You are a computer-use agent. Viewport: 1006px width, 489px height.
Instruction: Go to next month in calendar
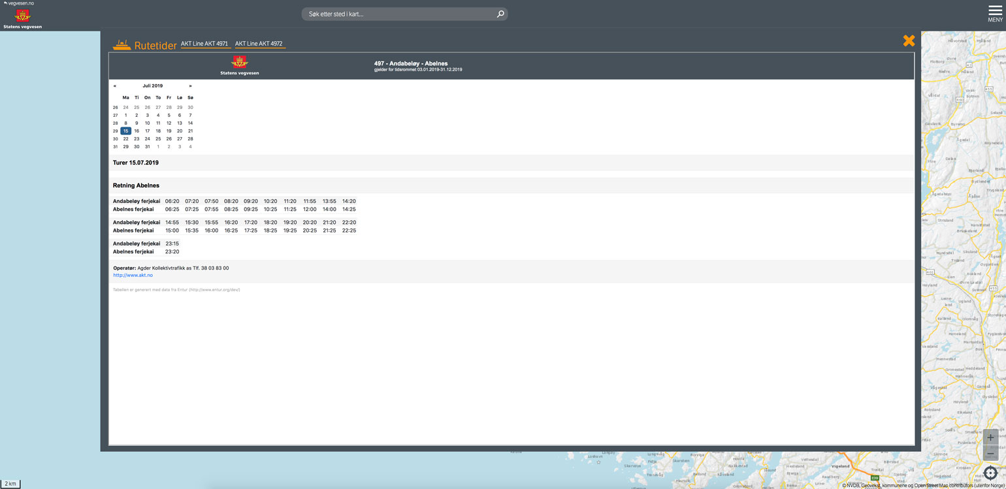pos(190,86)
